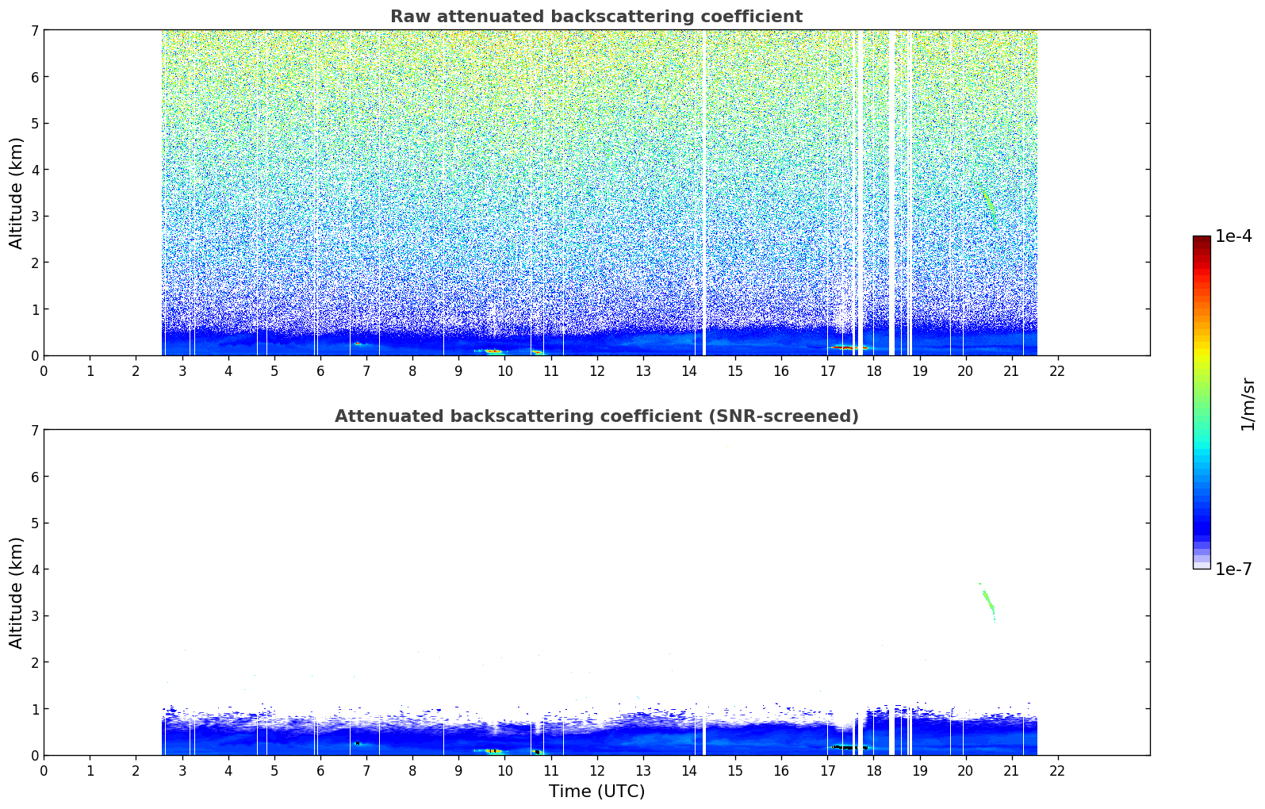Click the 'Attenuated backscattering coefficient (SNR-screened)' title
The width and height of the screenshot is (1265, 809).
click(x=596, y=416)
